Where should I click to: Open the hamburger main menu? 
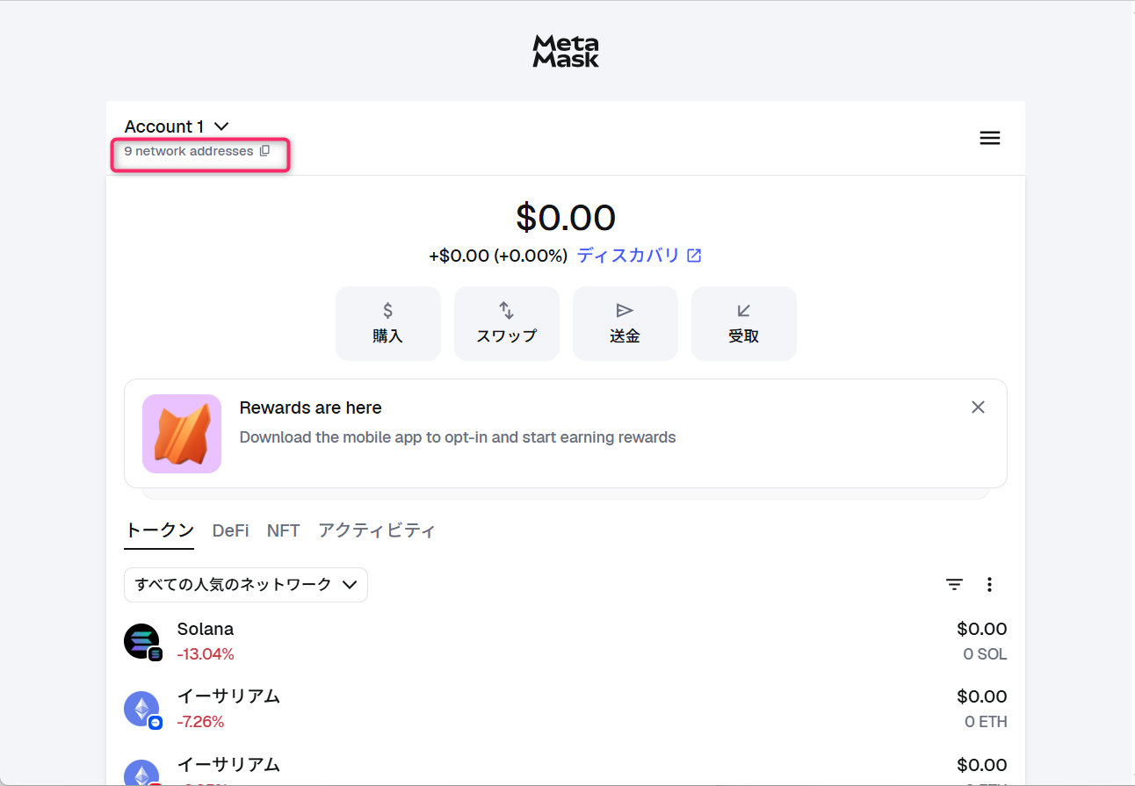(x=989, y=138)
